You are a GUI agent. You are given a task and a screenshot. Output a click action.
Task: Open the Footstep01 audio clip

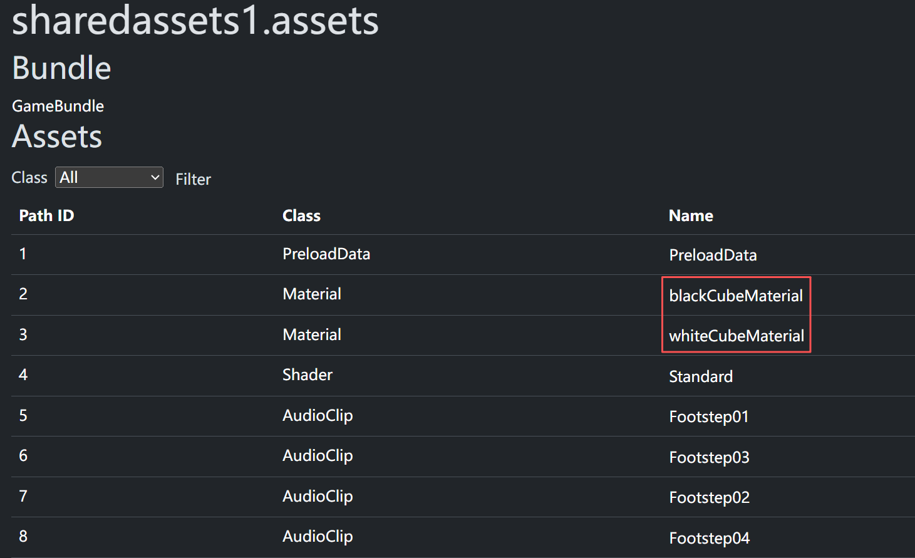tap(708, 417)
